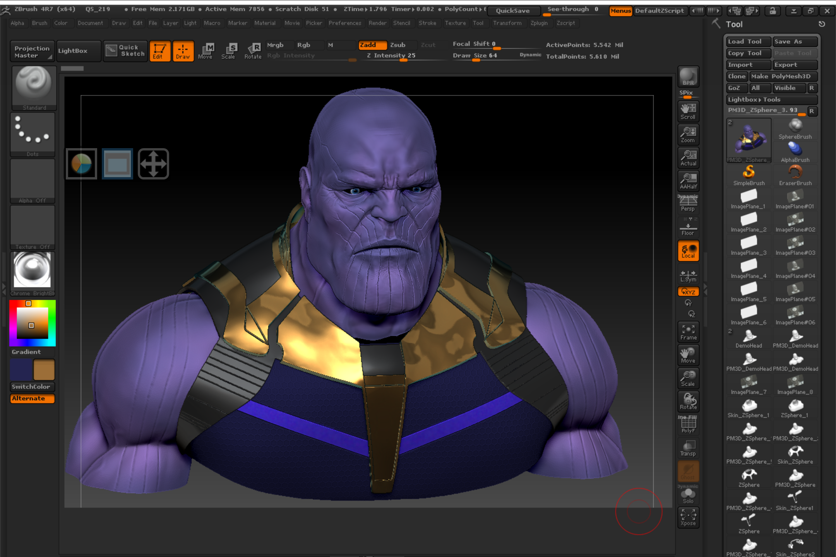Click the blue rectangle icon on canvas
Viewport: 836px width, 557px height.
tap(117, 164)
